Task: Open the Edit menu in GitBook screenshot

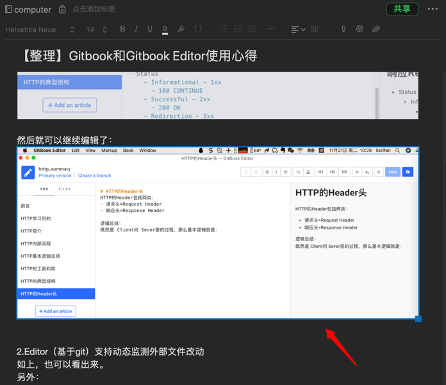Action: point(76,151)
